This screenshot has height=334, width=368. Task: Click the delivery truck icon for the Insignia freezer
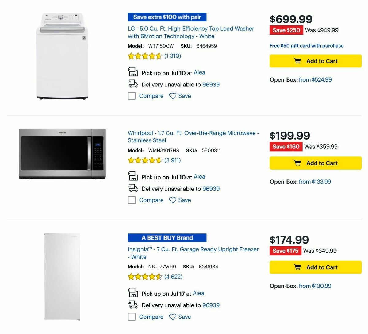133,304
